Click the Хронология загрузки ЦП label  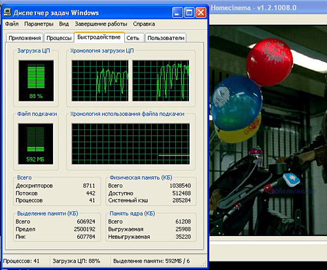tap(102, 50)
